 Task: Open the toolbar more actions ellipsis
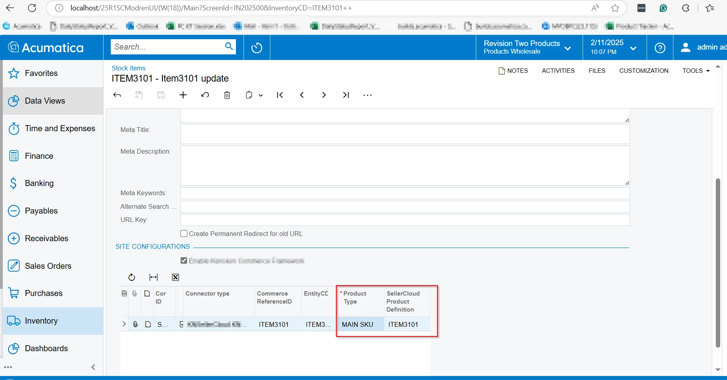click(x=367, y=95)
